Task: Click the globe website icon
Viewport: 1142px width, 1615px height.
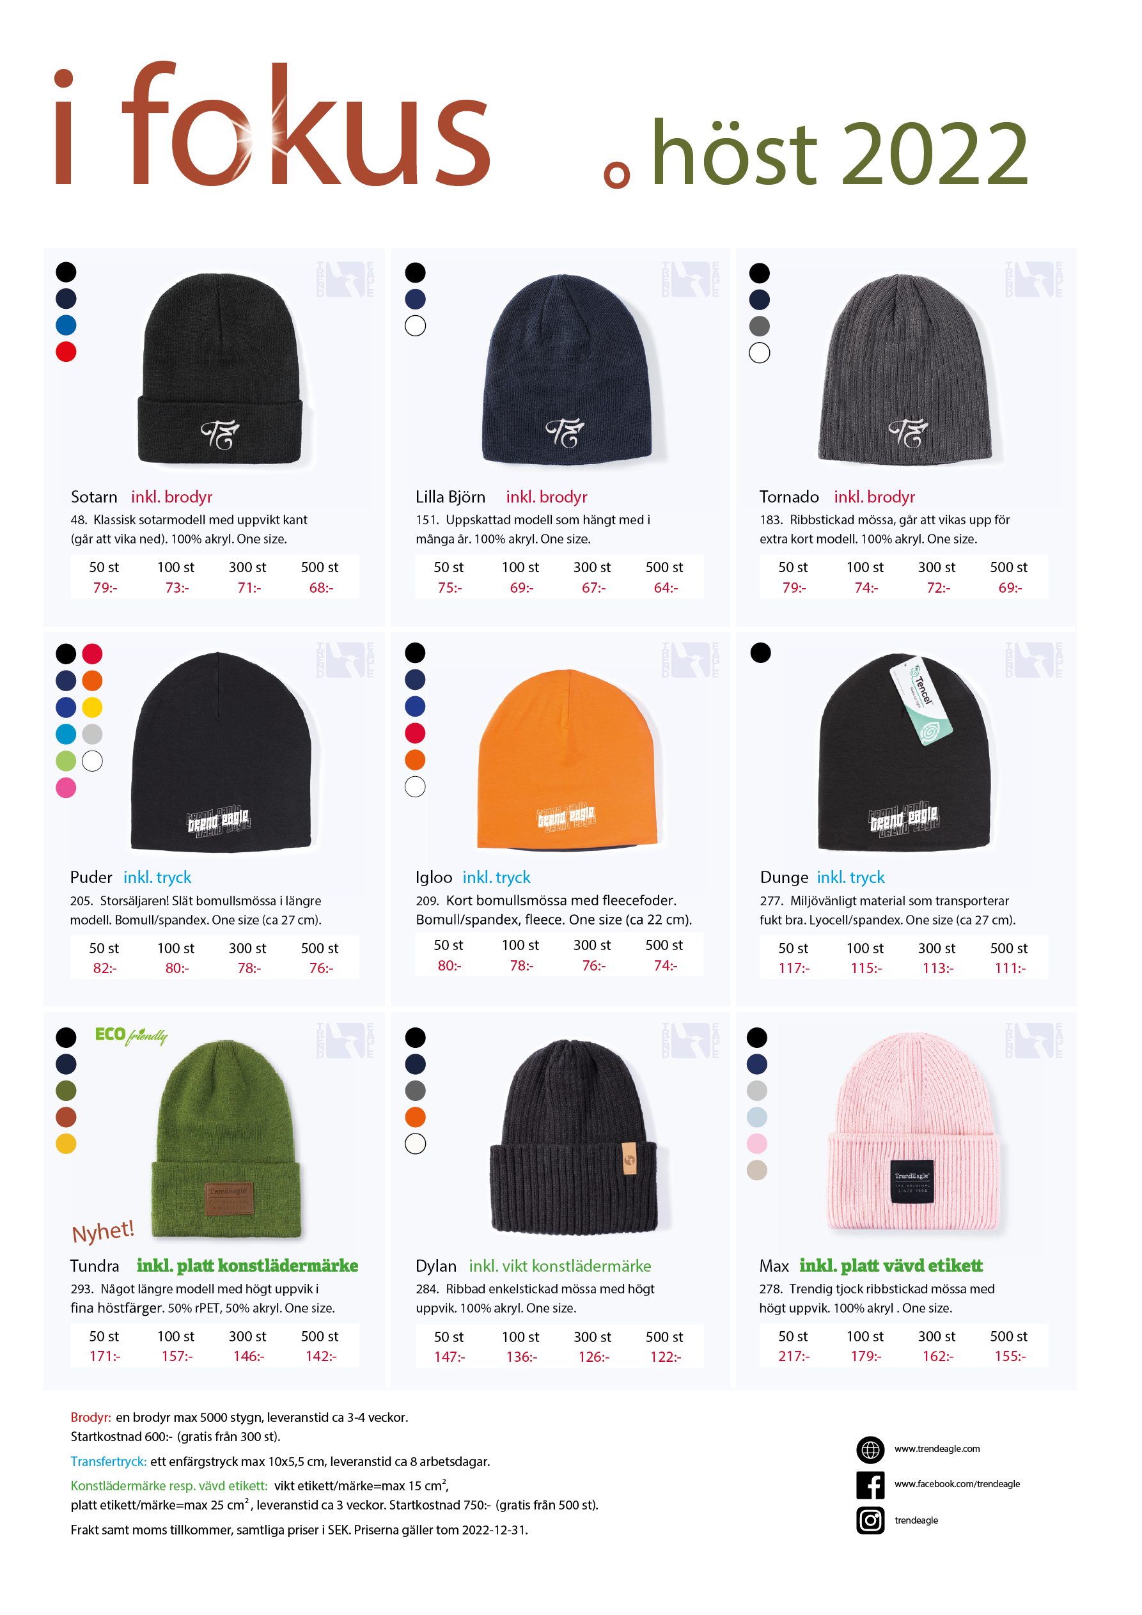Action: click(870, 1449)
